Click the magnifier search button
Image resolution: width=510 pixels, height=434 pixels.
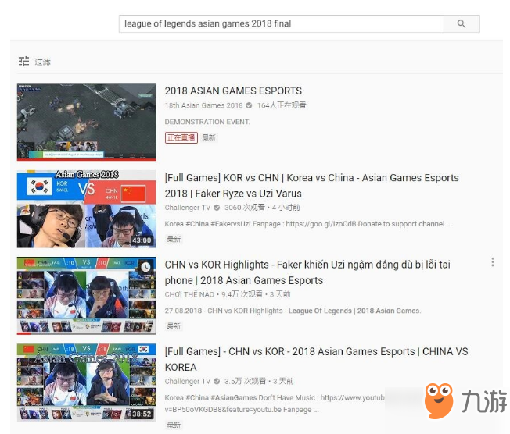click(x=462, y=24)
